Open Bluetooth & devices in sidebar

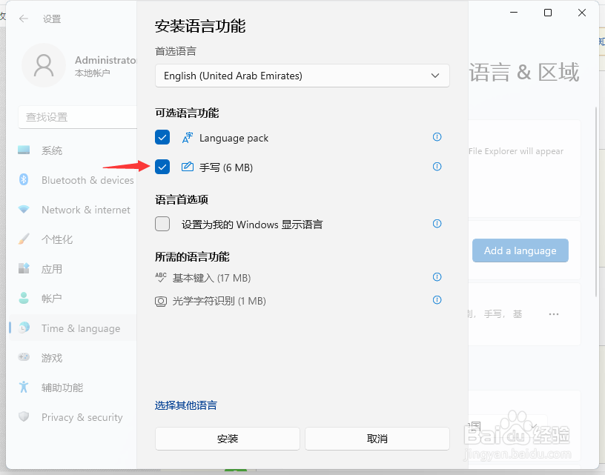[x=73, y=180]
